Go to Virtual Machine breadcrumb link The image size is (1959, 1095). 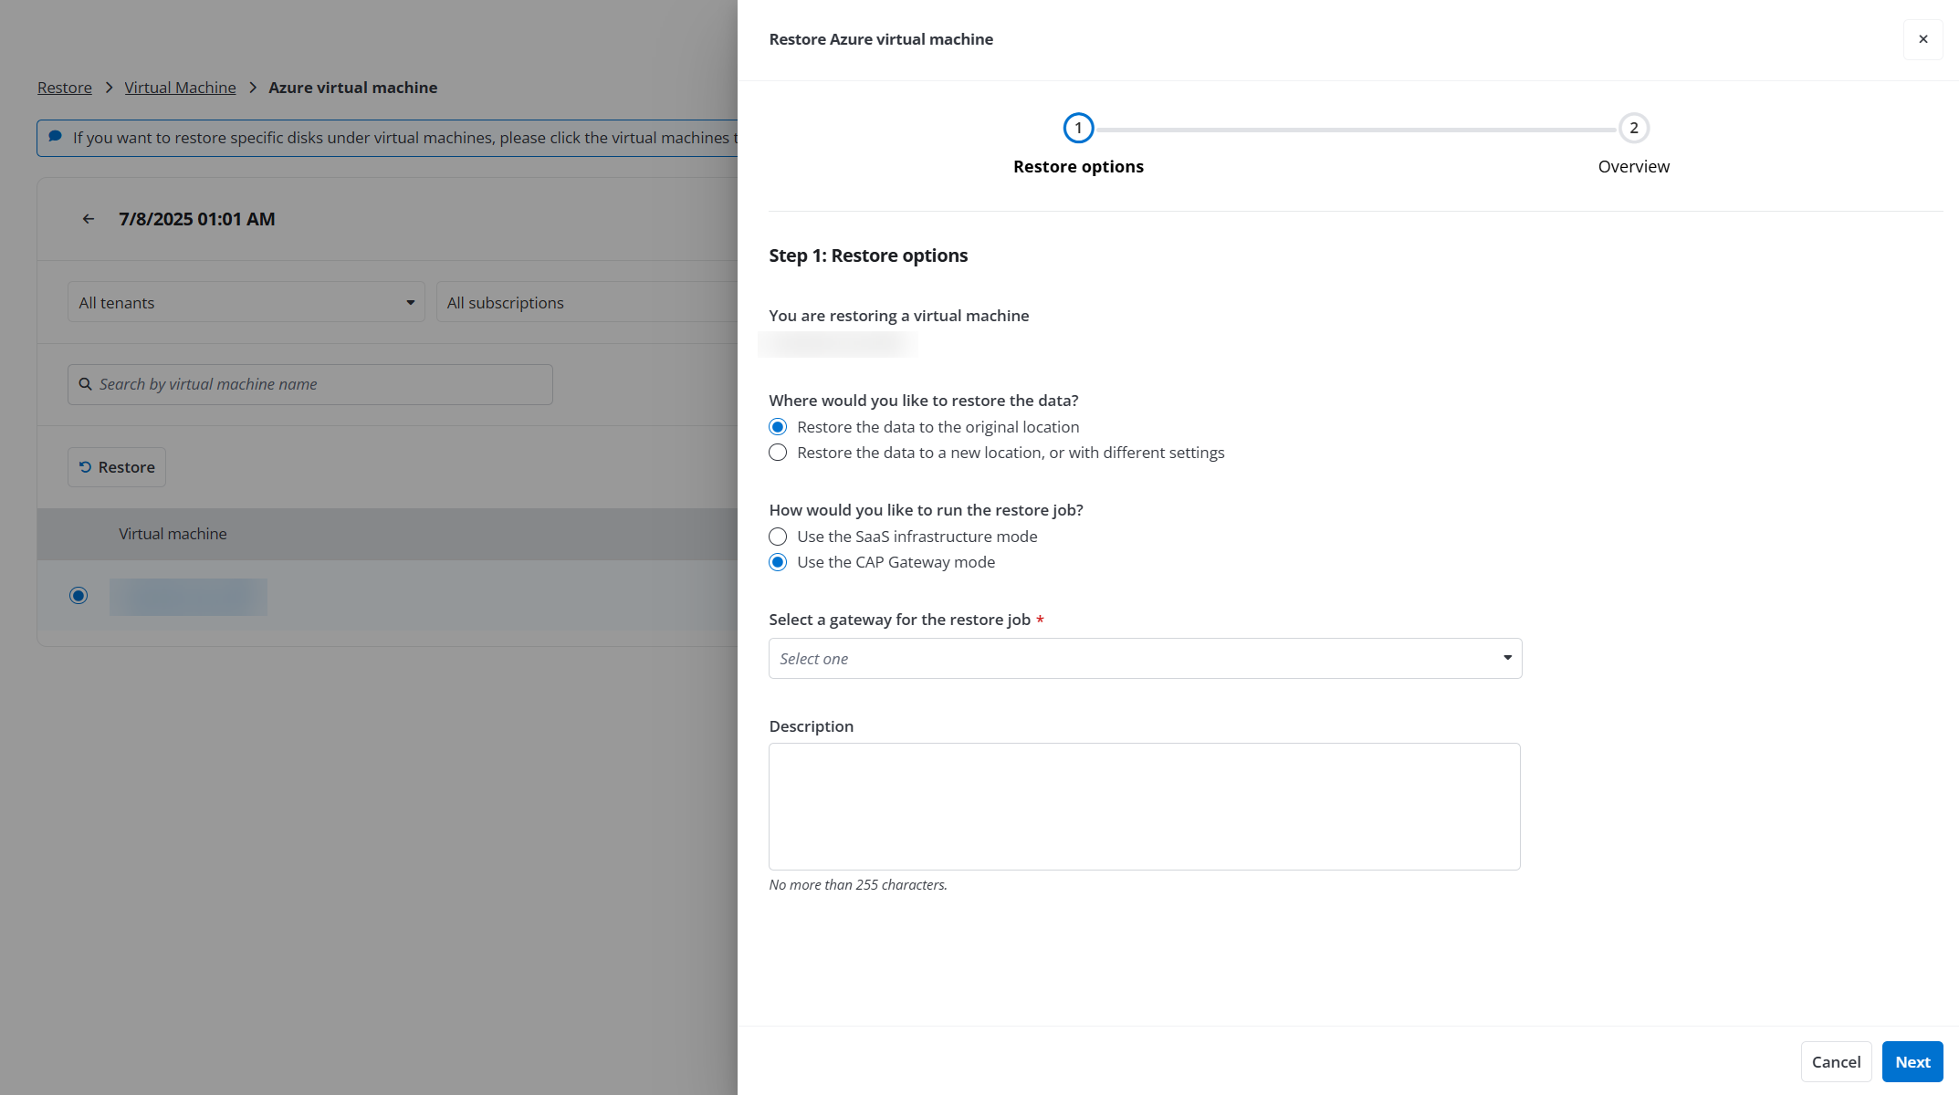pos(180,87)
